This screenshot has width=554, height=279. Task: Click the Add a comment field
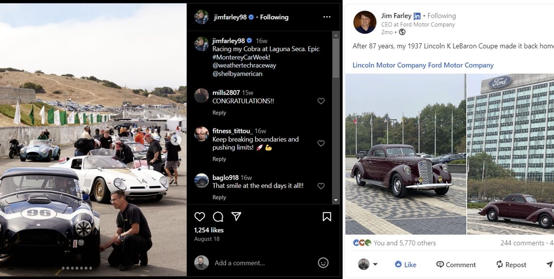point(262,263)
